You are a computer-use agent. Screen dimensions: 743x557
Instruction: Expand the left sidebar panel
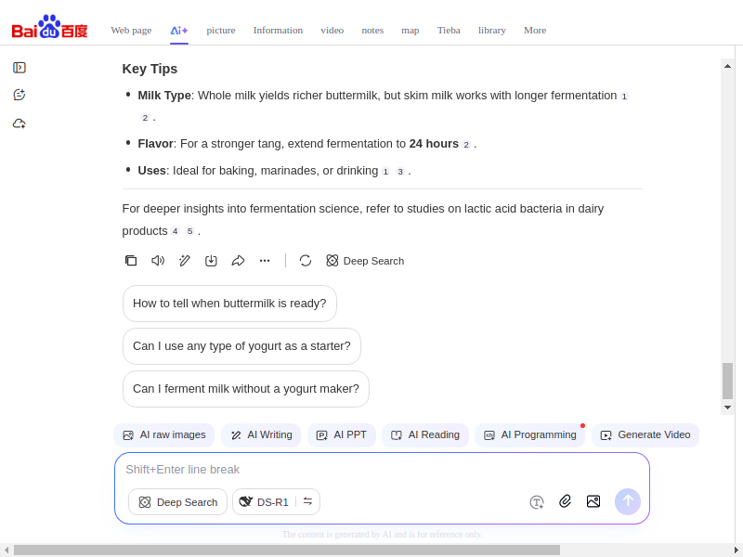pyautogui.click(x=19, y=68)
